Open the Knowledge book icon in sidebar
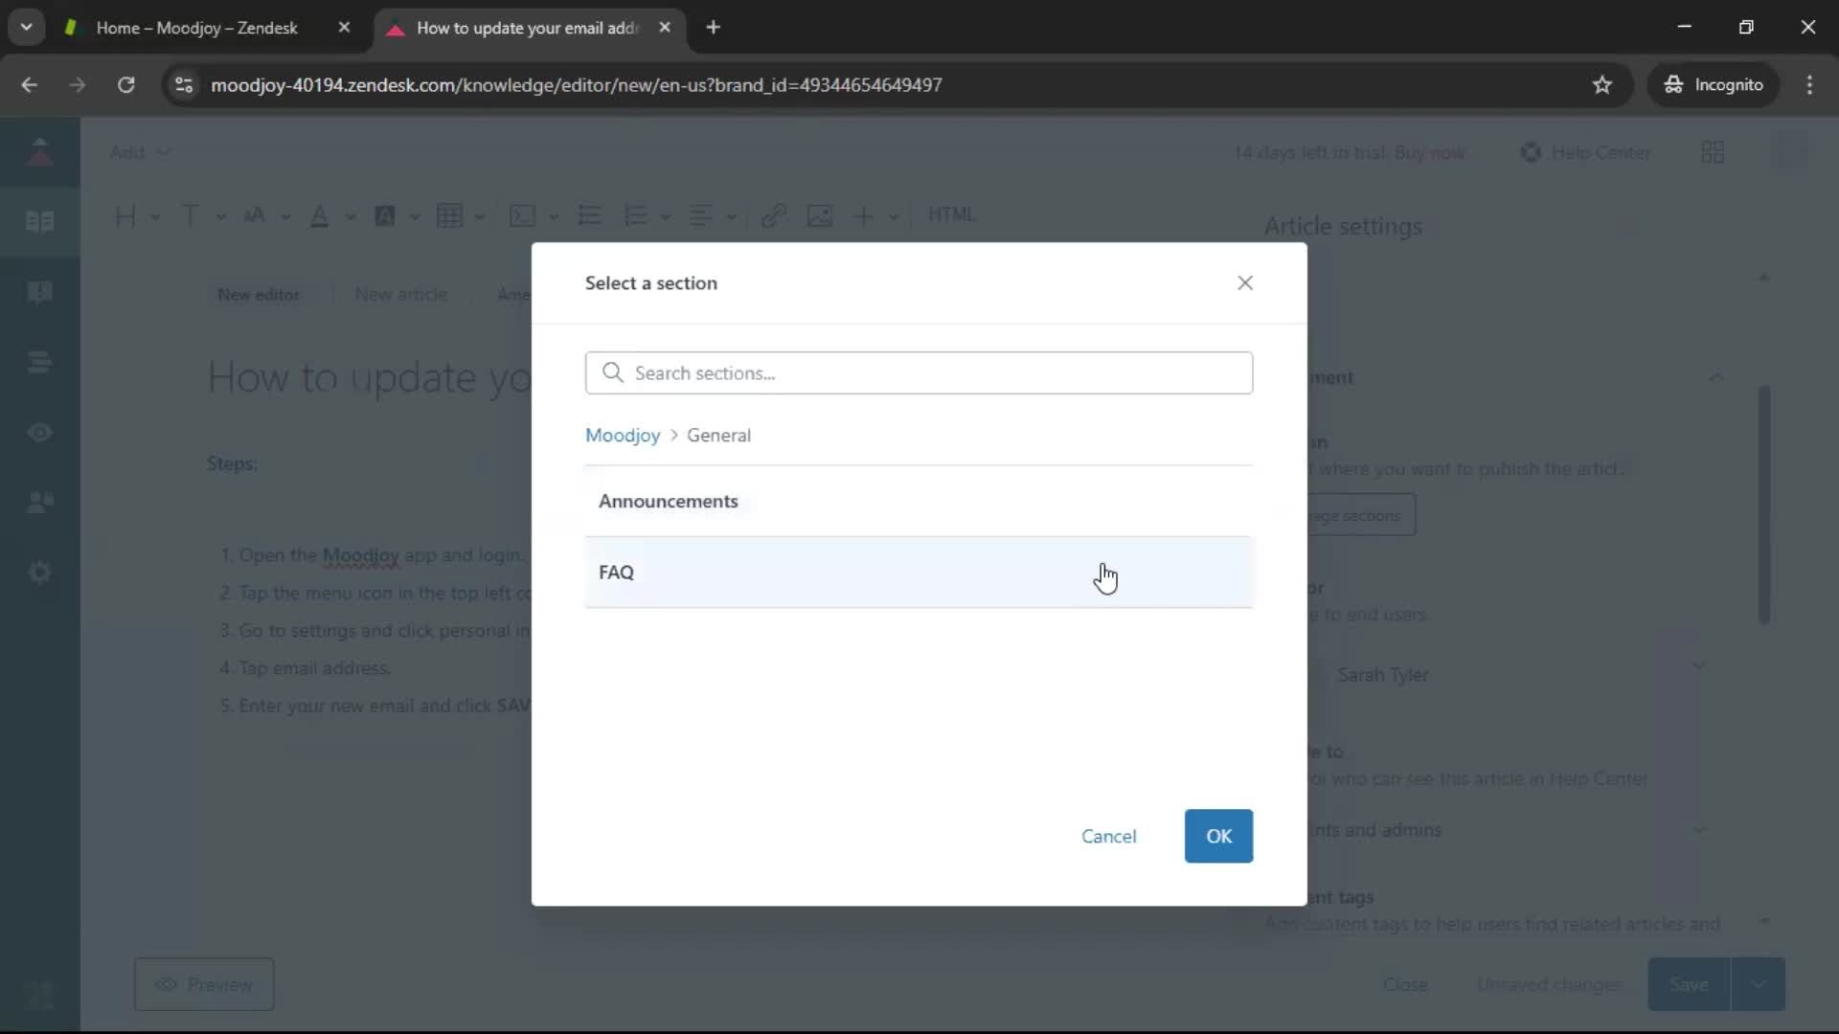Viewport: 1839px width, 1034px height. [x=39, y=221]
